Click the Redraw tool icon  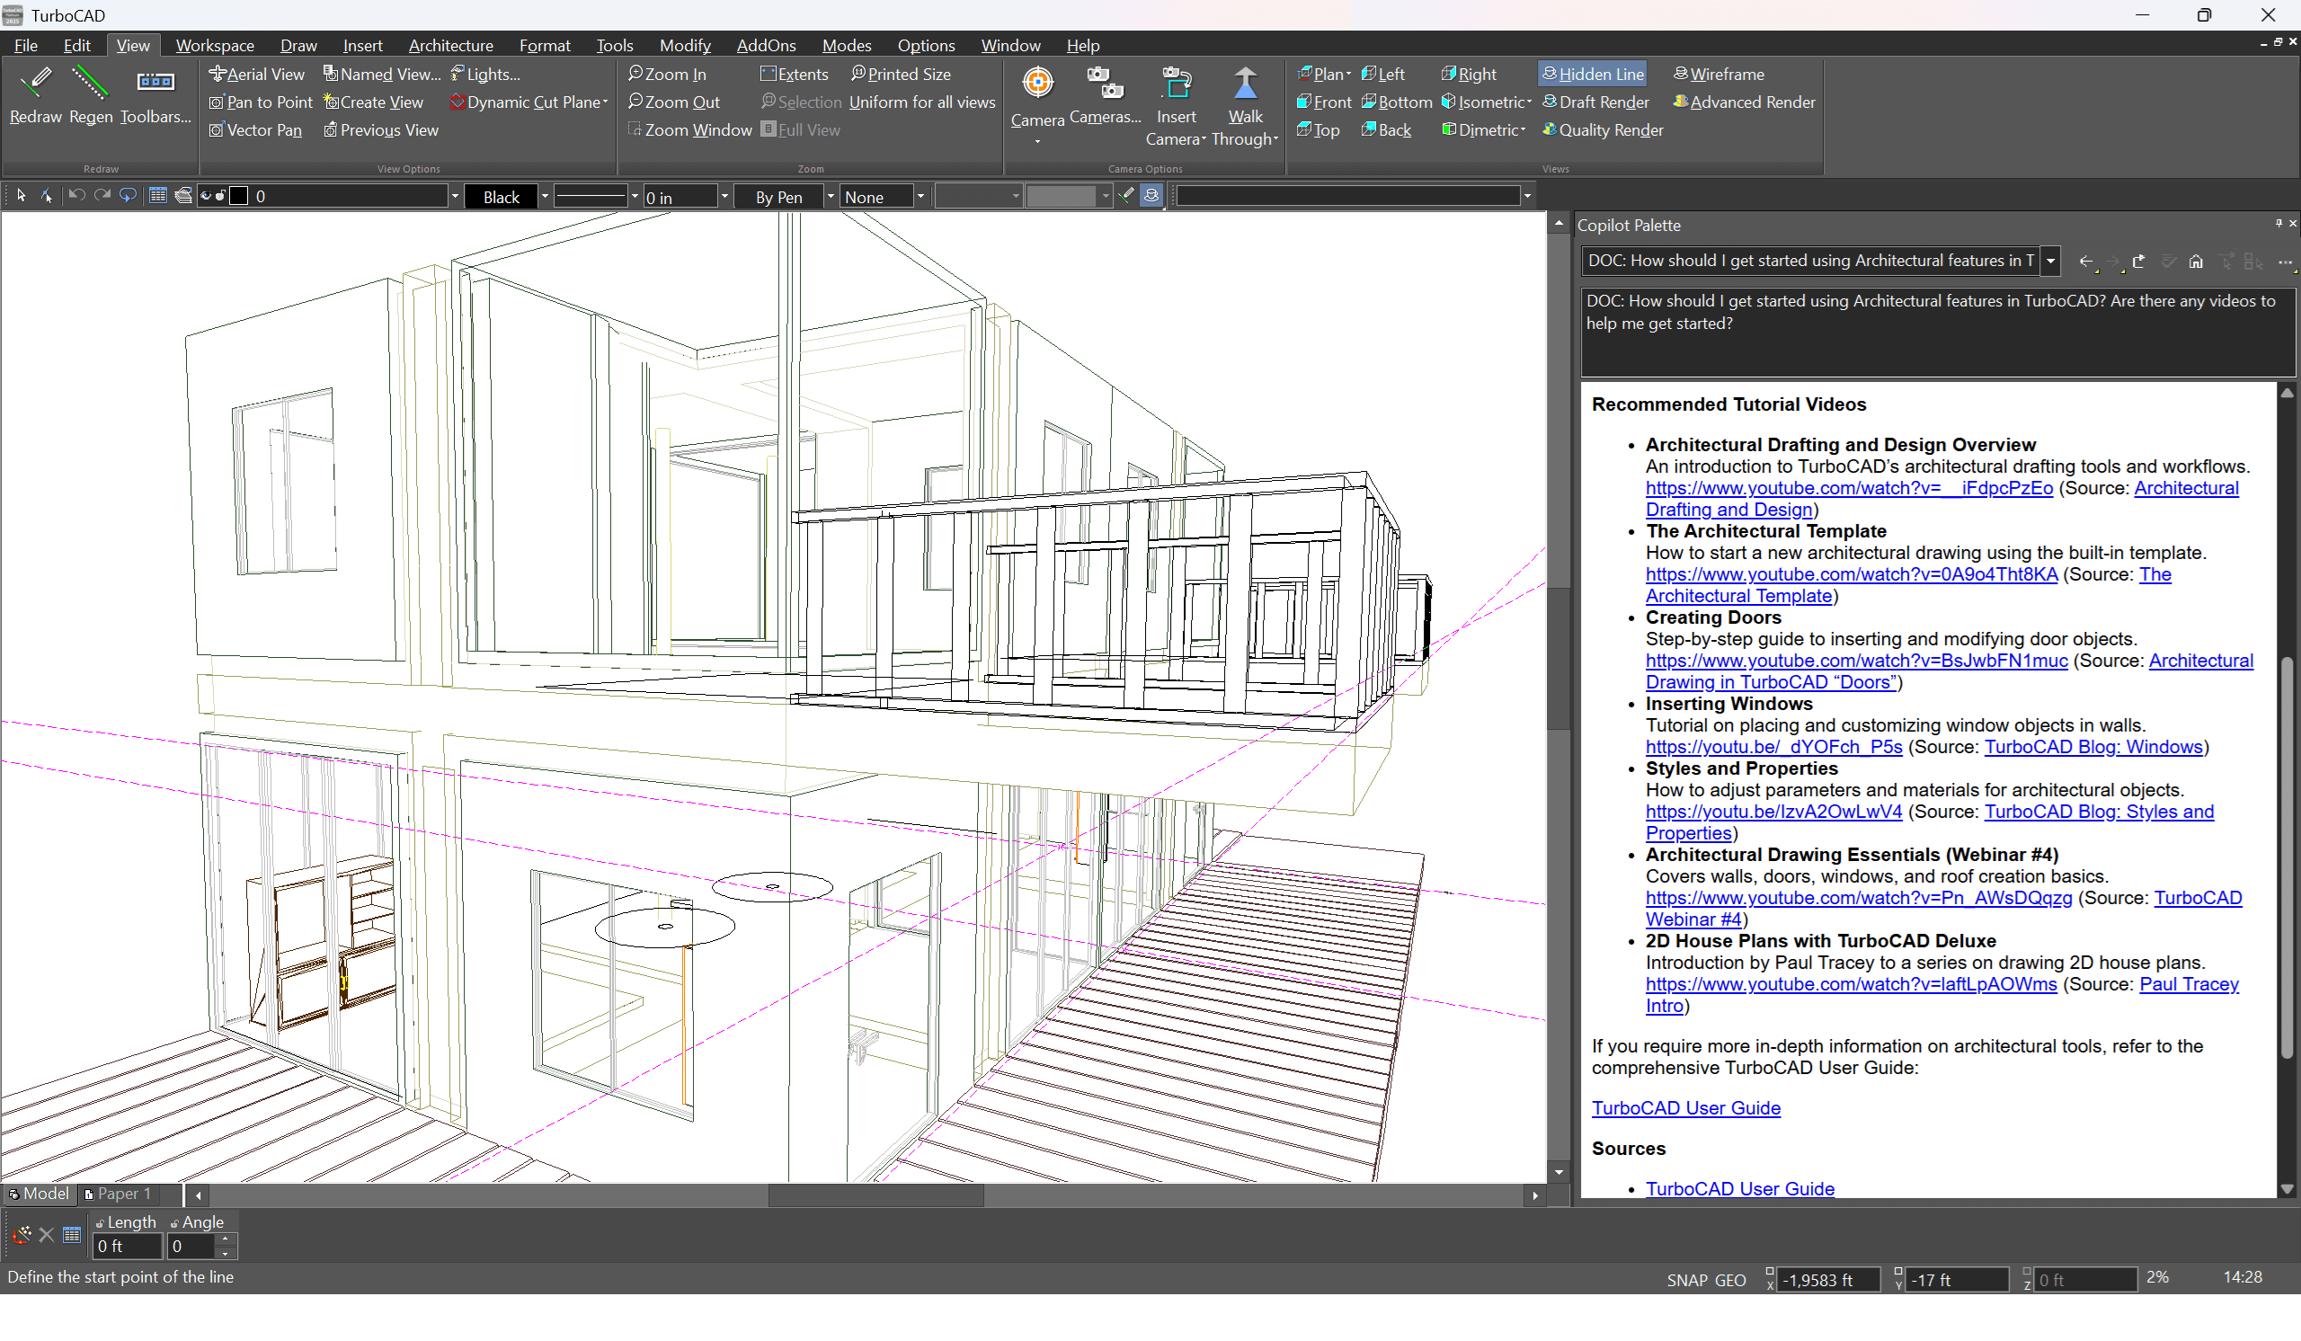(35, 83)
